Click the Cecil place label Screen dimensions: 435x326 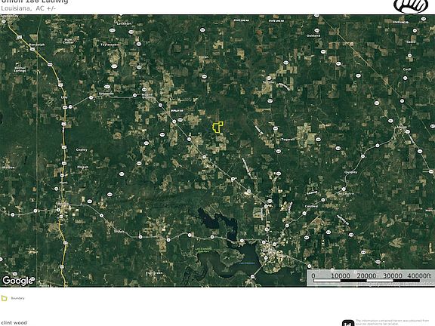[407, 69]
